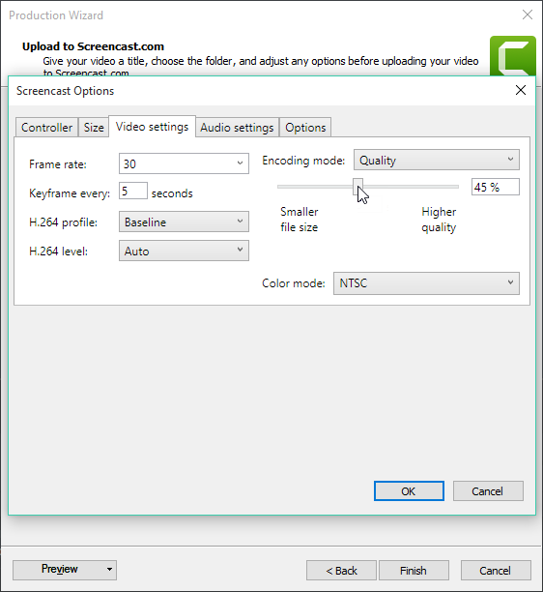The height and width of the screenshot is (592, 543).
Task: Click the Camtasia green logo icon
Action: (513, 56)
